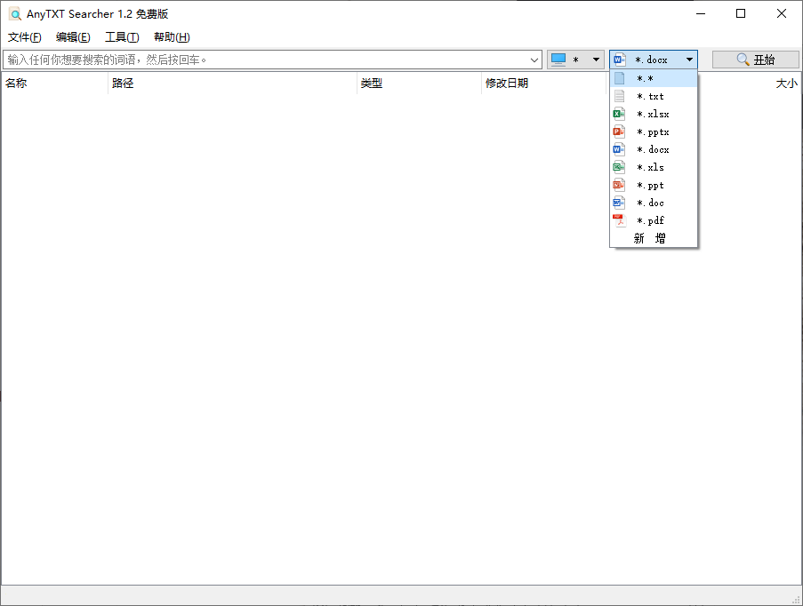Expand the search history dropdown arrow

click(x=534, y=60)
